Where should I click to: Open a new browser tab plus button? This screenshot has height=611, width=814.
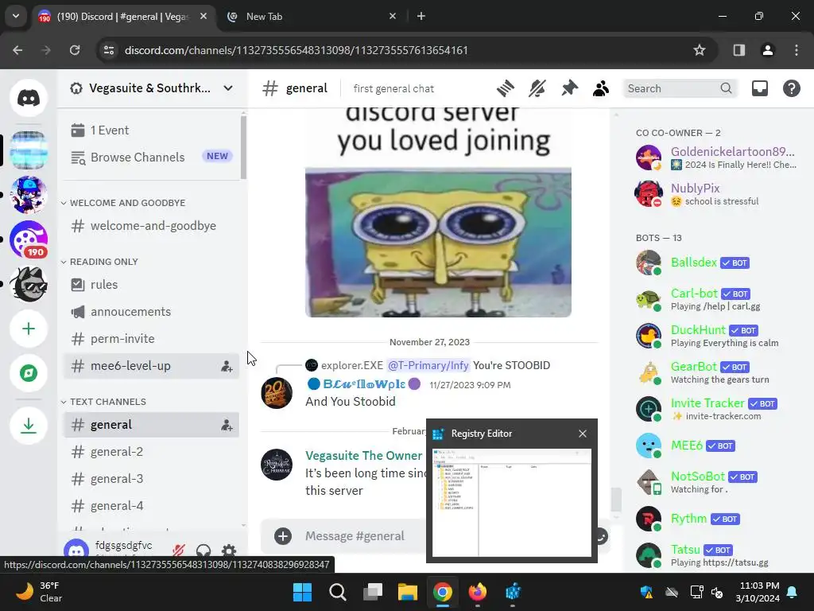(421, 16)
